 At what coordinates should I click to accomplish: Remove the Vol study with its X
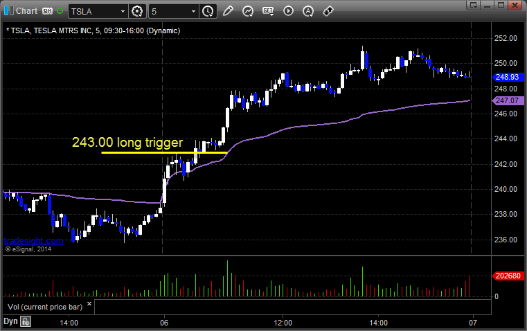[89, 304]
